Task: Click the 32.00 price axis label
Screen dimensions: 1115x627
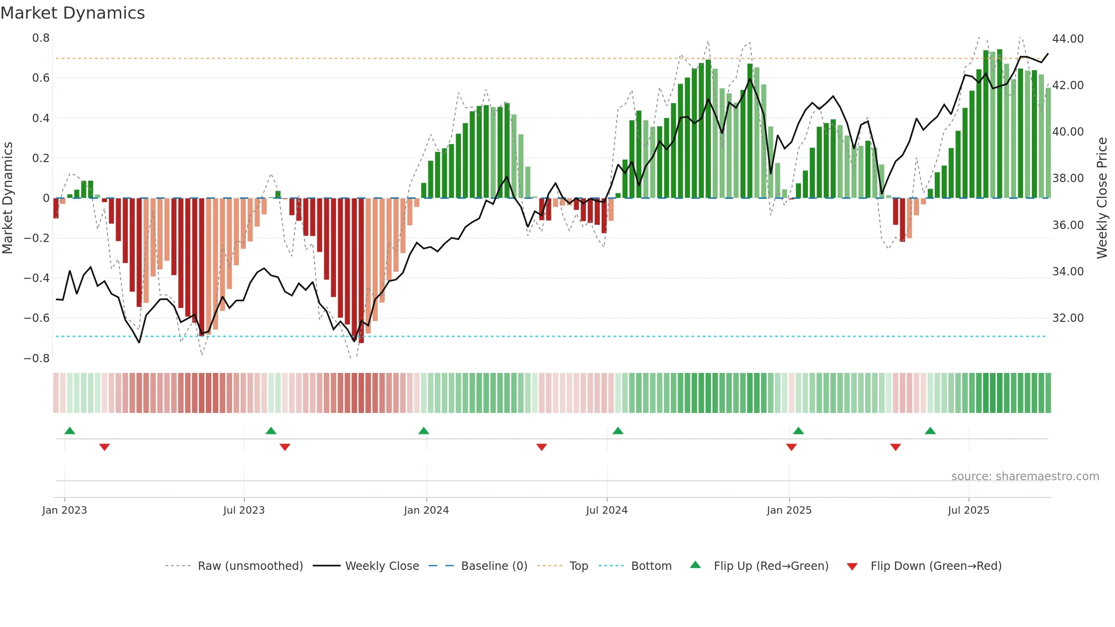Action: pos(1068,318)
